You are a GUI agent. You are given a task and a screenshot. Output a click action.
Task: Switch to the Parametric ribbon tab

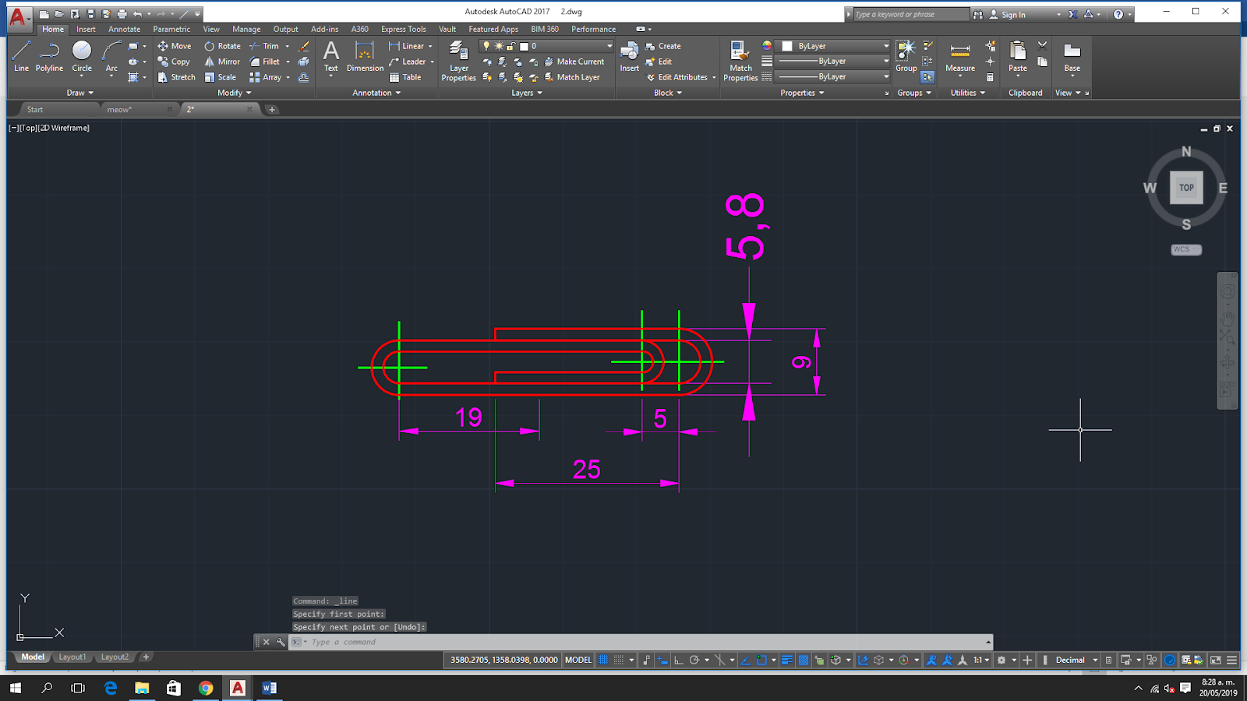click(171, 29)
